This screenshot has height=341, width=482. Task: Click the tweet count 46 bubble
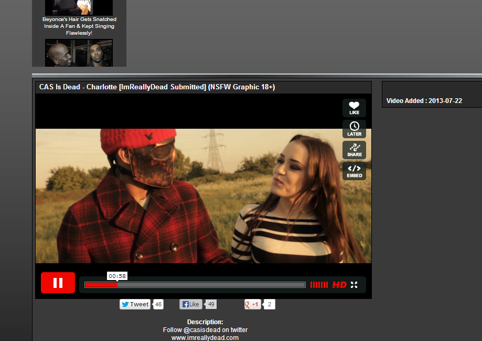pyautogui.click(x=158, y=304)
